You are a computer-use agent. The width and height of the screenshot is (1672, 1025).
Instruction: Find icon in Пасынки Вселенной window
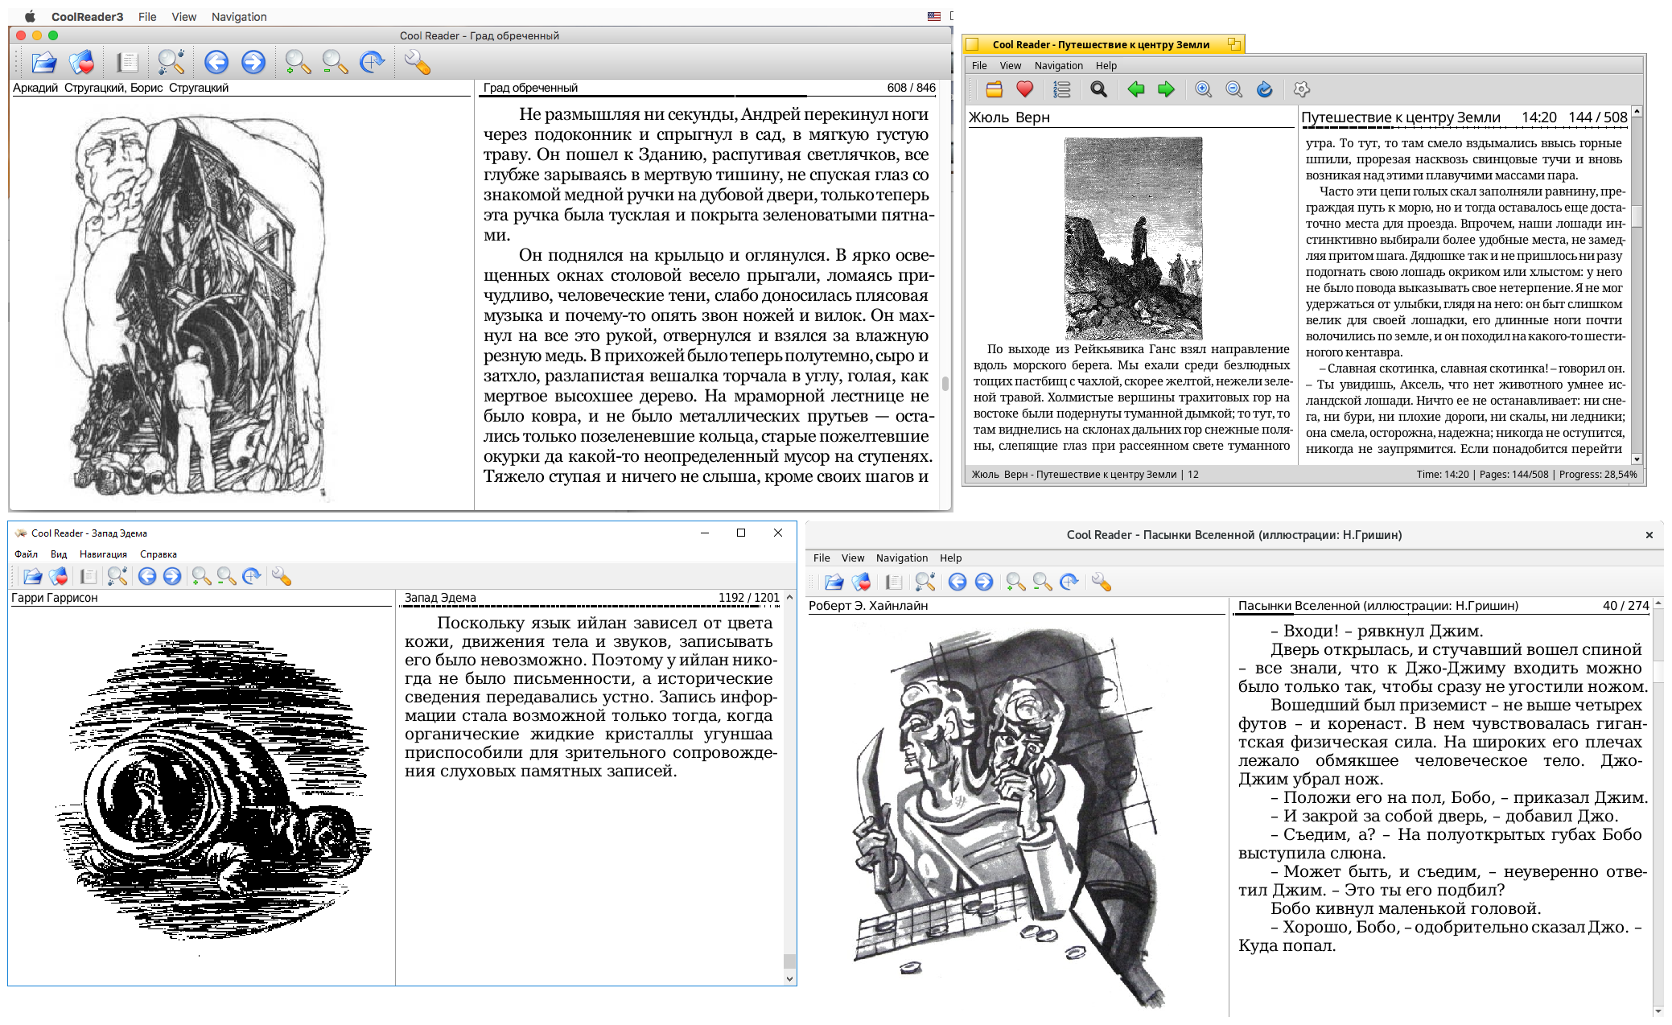(925, 582)
